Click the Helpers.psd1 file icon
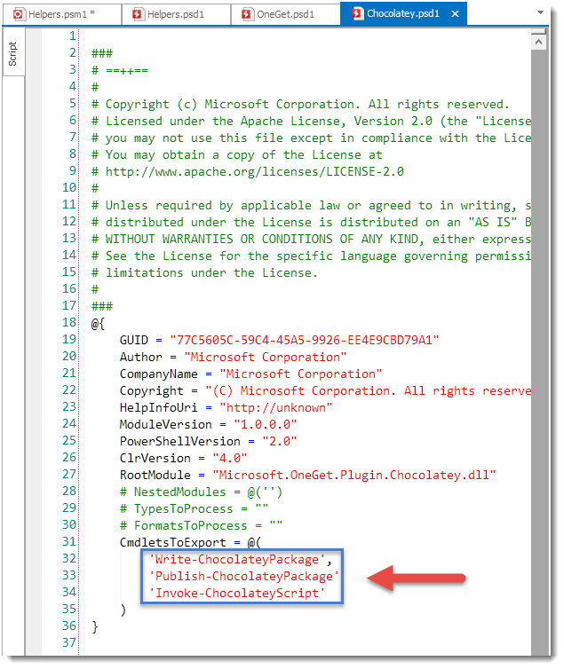The image size is (564, 669). pos(138,14)
